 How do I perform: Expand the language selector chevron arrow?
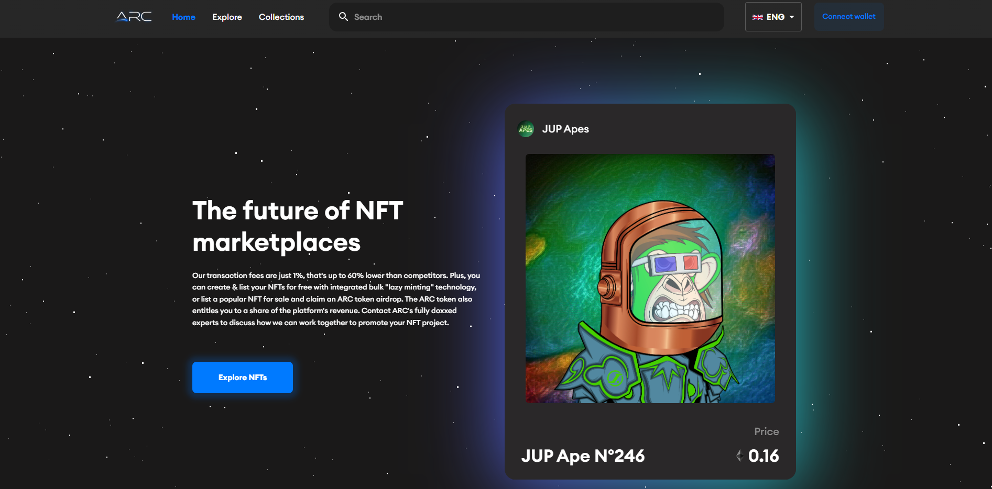792,17
